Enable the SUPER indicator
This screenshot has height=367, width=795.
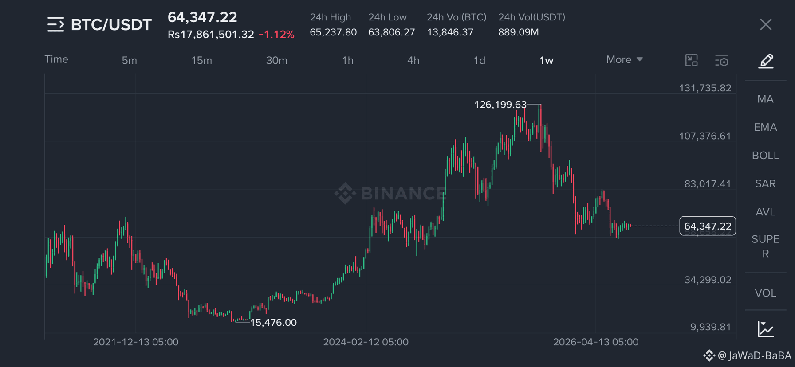pyautogui.click(x=765, y=246)
